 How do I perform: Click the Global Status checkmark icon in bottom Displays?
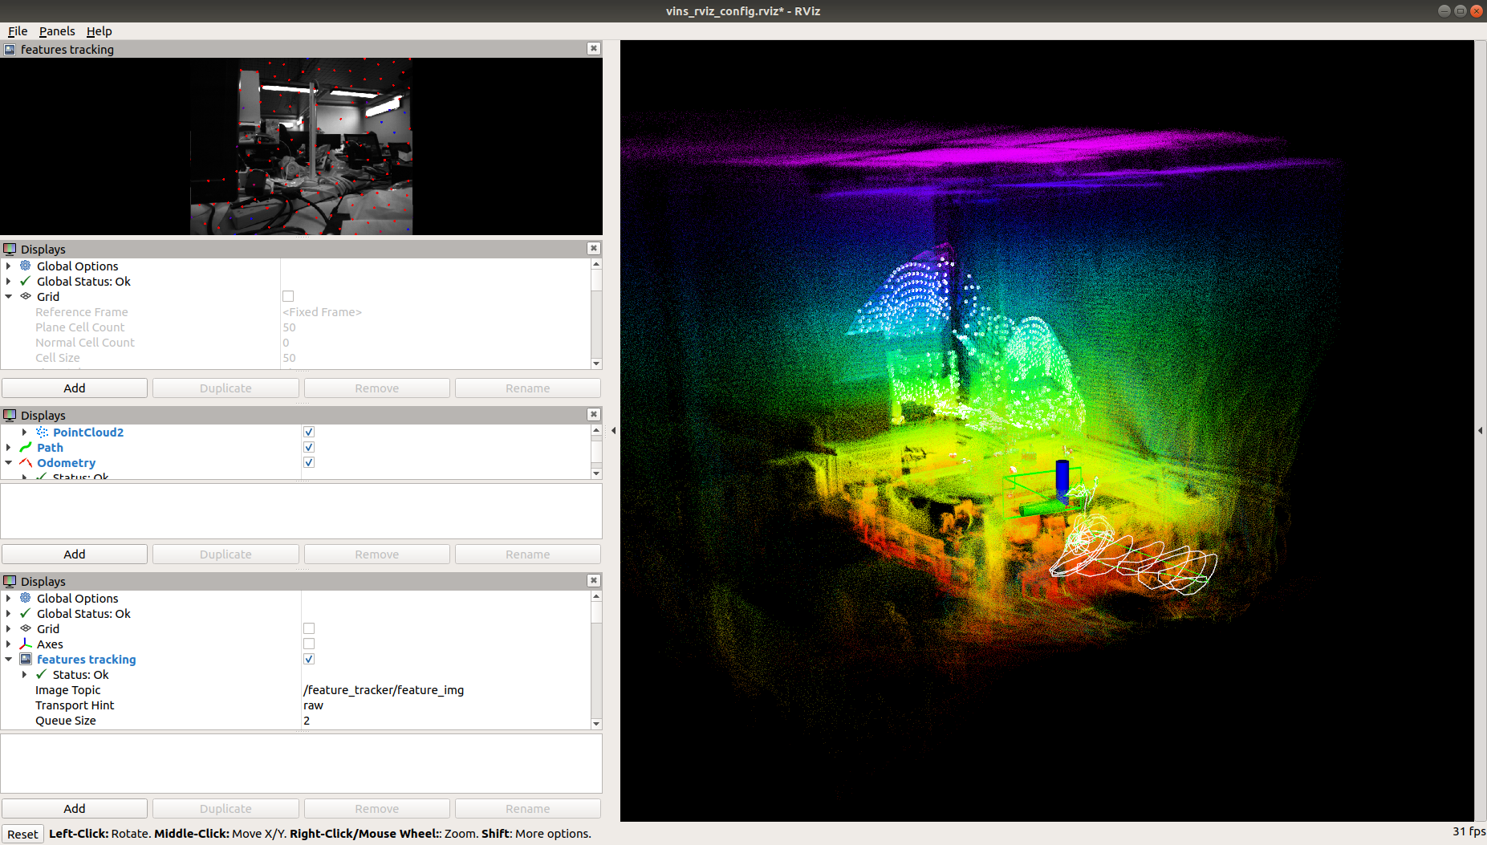coord(26,613)
